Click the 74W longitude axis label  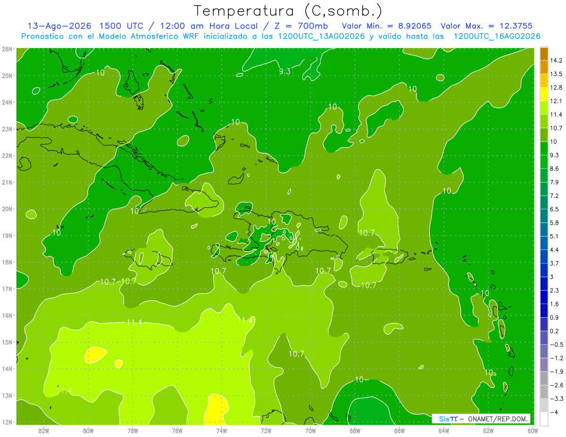tap(222, 430)
